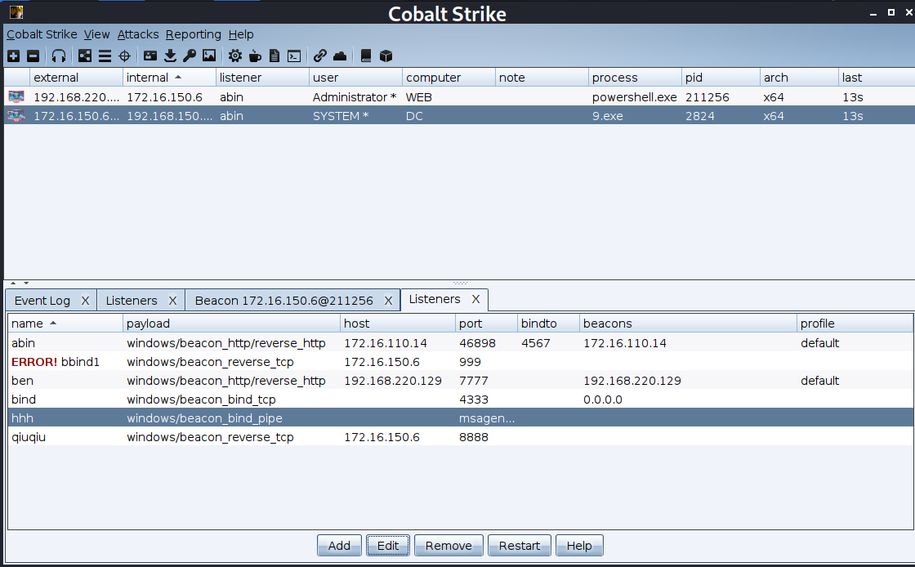Image resolution: width=915 pixels, height=567 pixels.
Task: Switch to the first Listeners tab
Action: click(x=132, y=301)
